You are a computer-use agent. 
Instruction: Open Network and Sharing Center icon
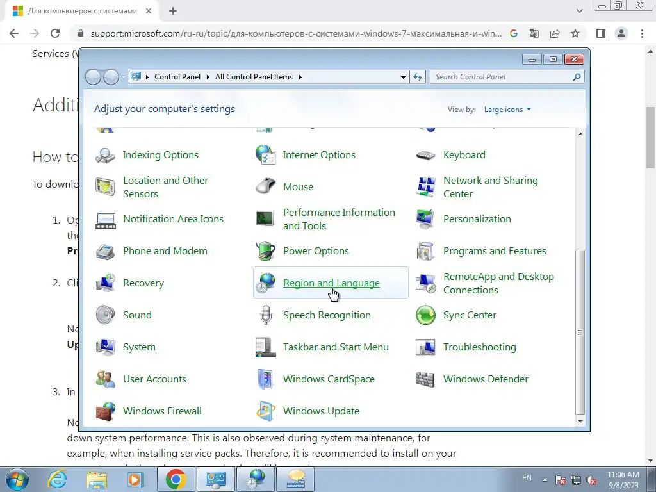[x=425, y=187]
